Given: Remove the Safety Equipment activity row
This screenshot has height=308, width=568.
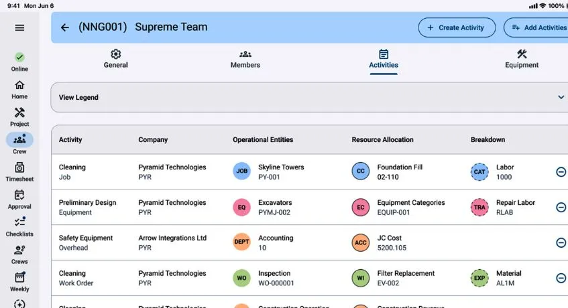Looking at the screenshot, I should [561, 242].
